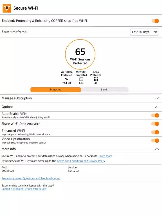Click the 683 websites protected count
The width and height of the screenshot is (162, 217).
81,83
